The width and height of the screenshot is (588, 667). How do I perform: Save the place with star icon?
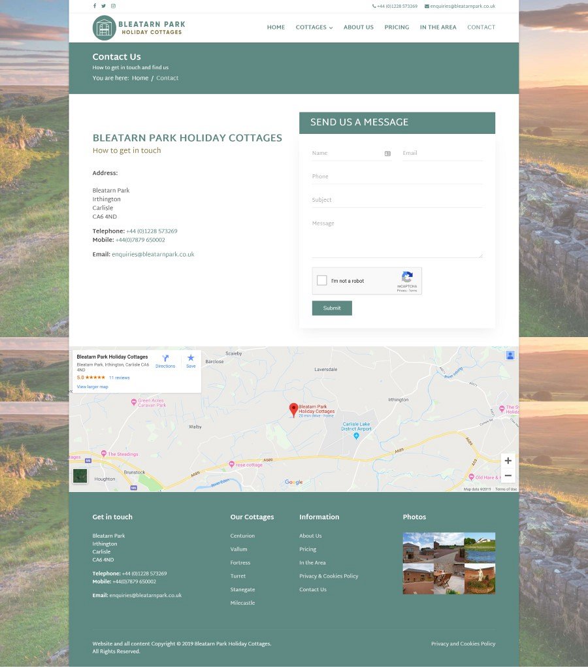coord(191,359)
